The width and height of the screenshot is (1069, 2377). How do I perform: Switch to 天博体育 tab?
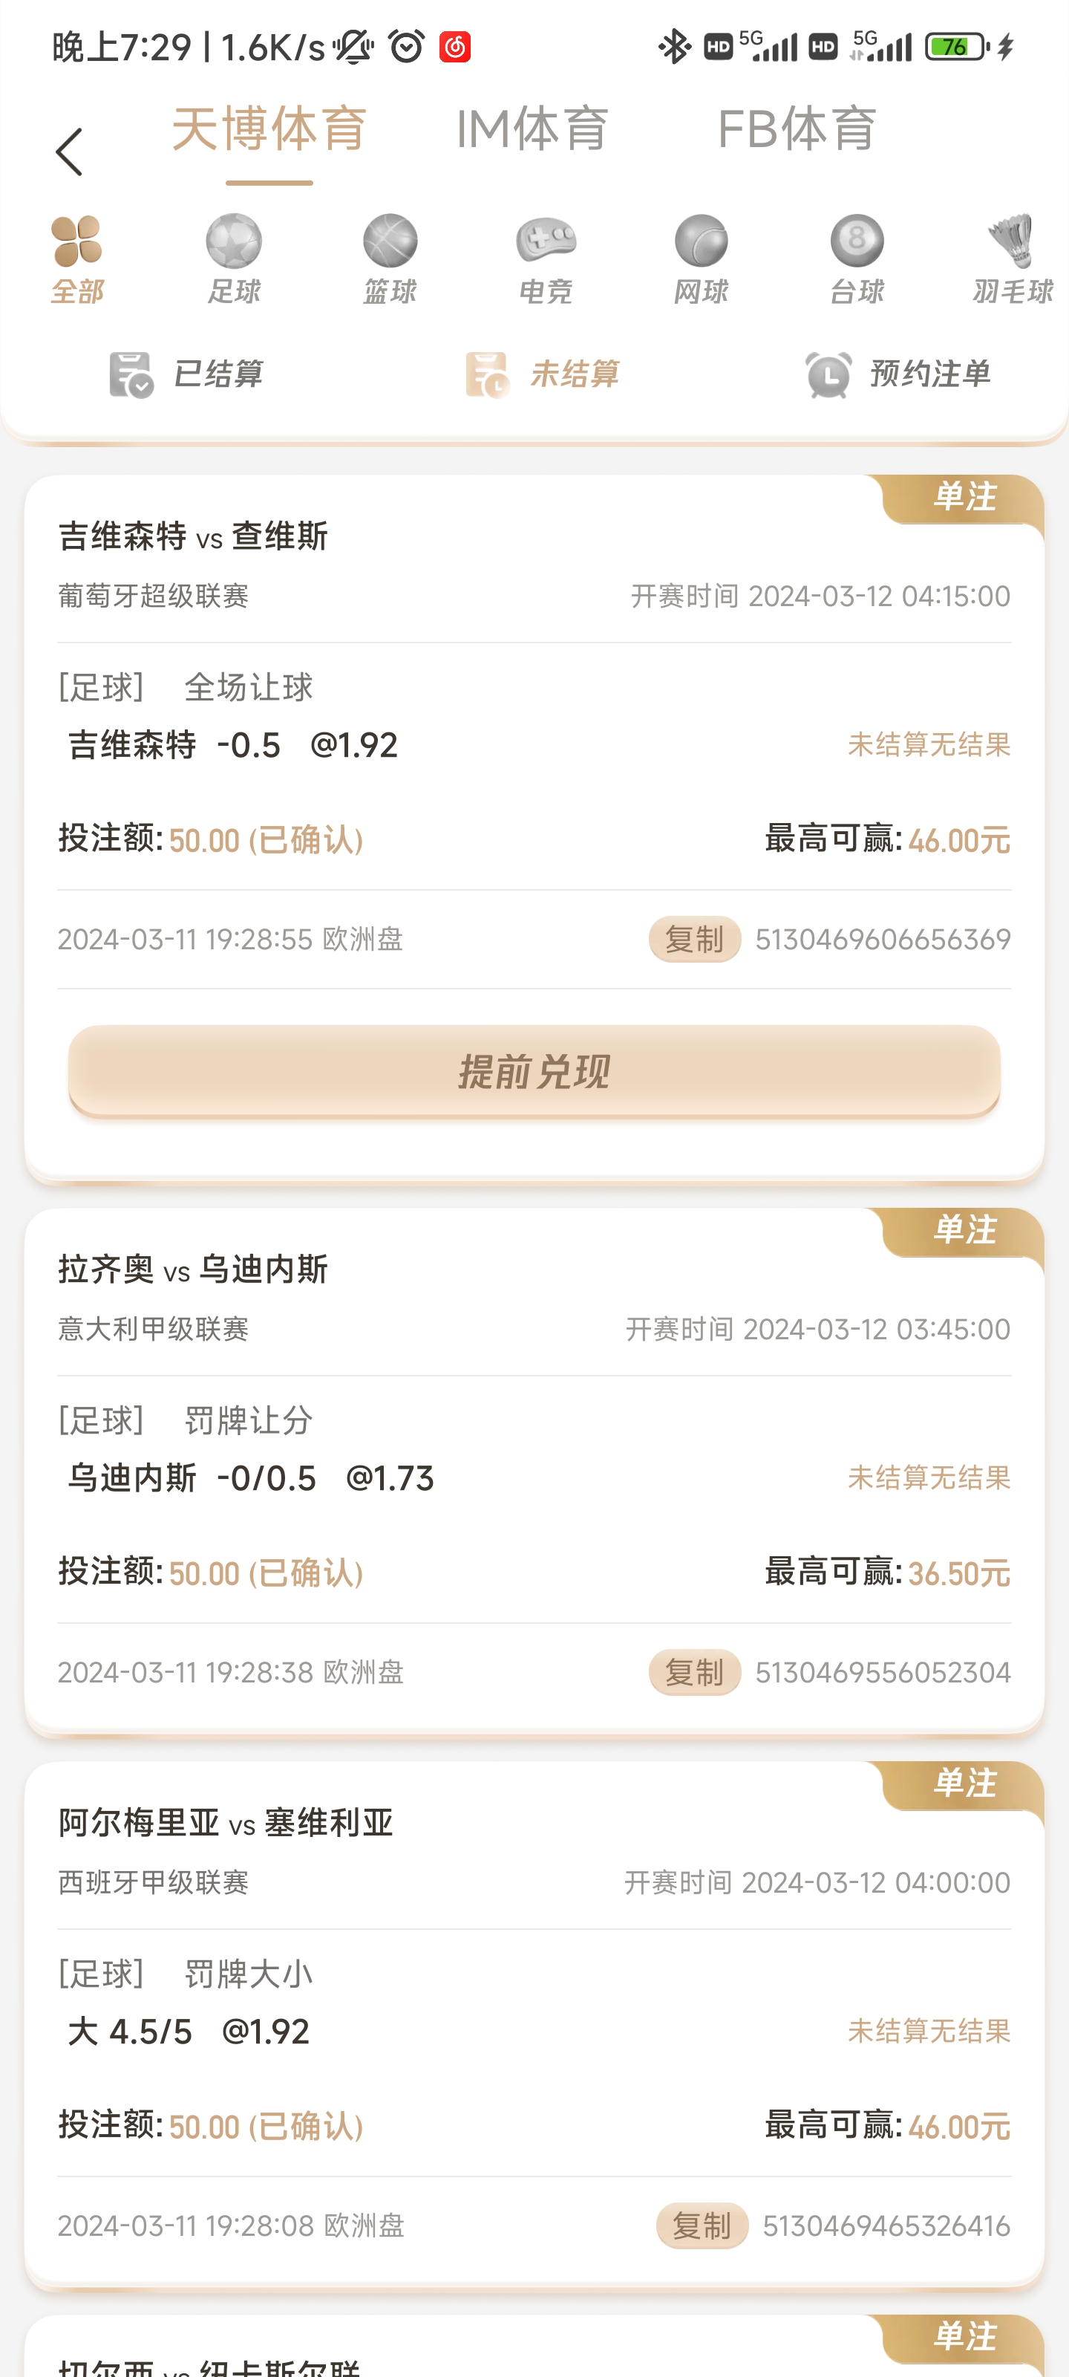click(x=269, y=129)
